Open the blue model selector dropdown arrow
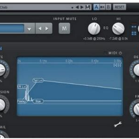 29,29
